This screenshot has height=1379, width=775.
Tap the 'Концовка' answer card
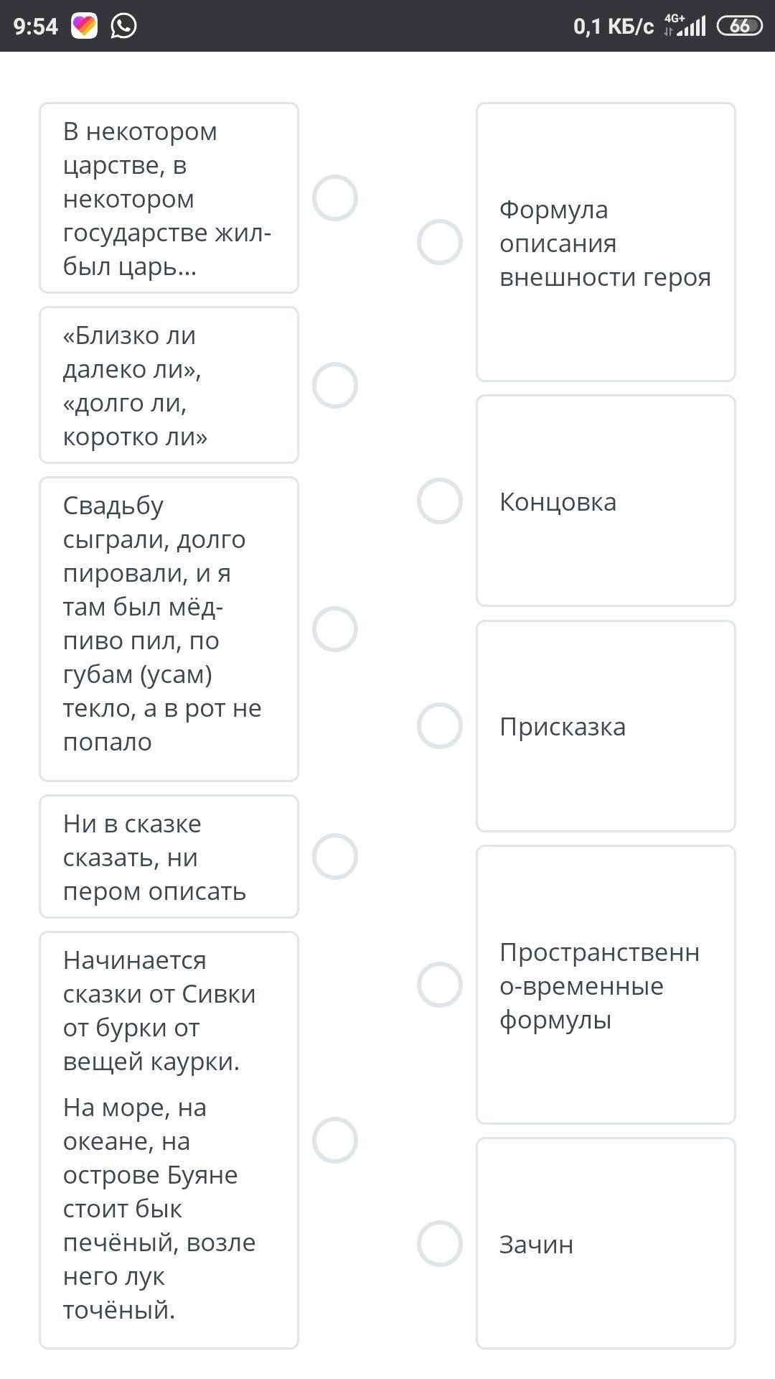tap(605, 501)
